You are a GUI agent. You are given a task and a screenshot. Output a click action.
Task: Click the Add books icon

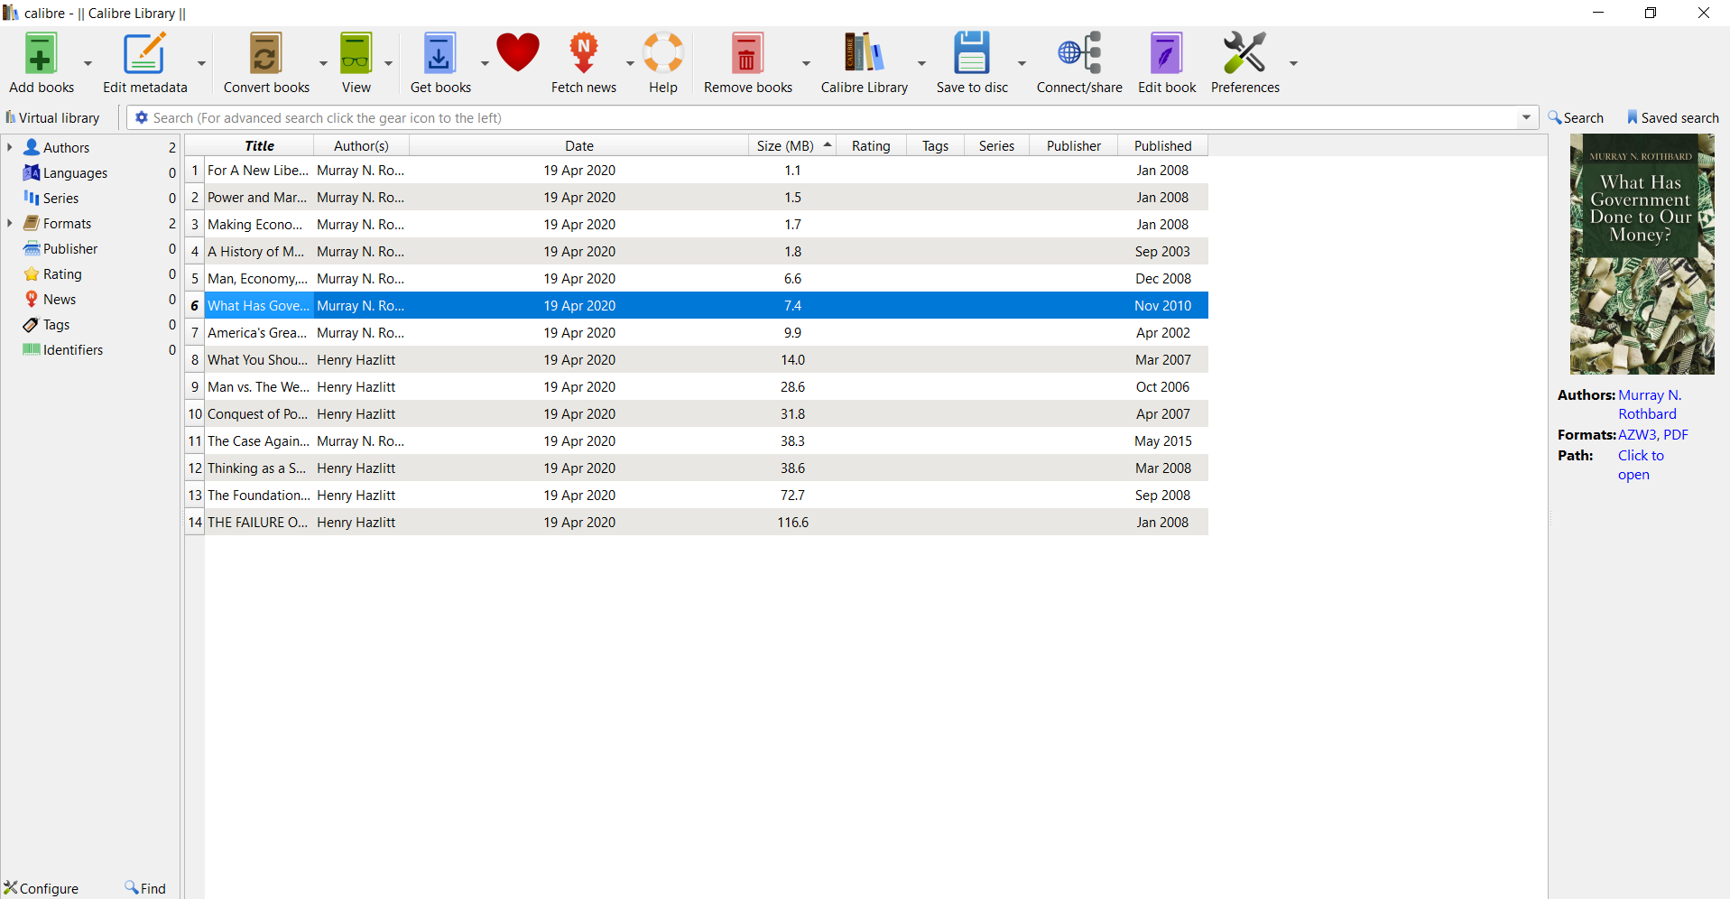tap(41, 53)
